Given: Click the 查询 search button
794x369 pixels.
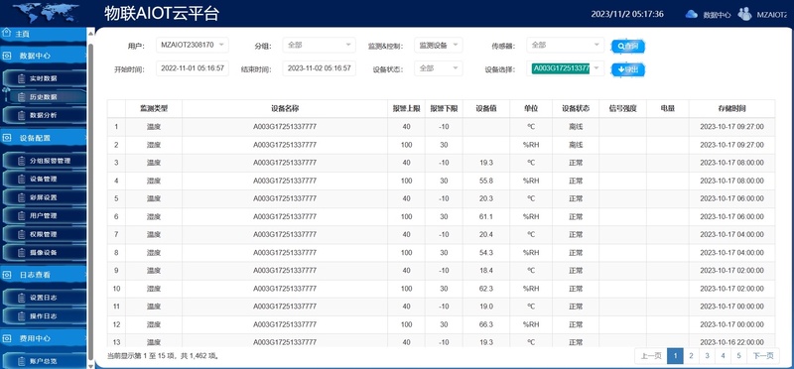Looking at the screenshot, I should click(628, 46).
